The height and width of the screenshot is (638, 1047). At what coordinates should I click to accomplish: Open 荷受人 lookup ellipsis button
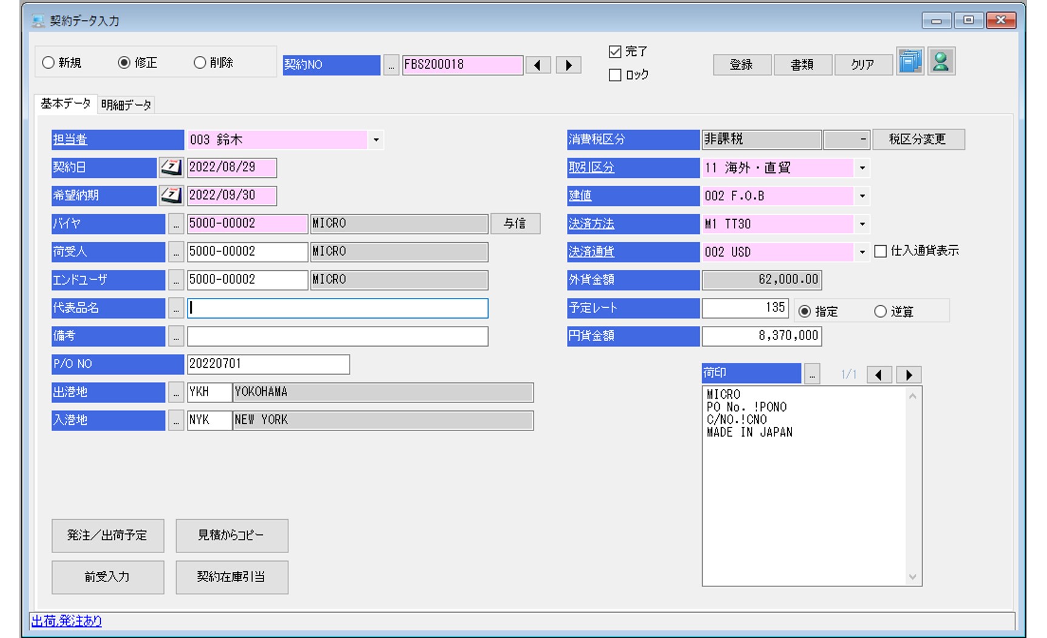point(175,251)
